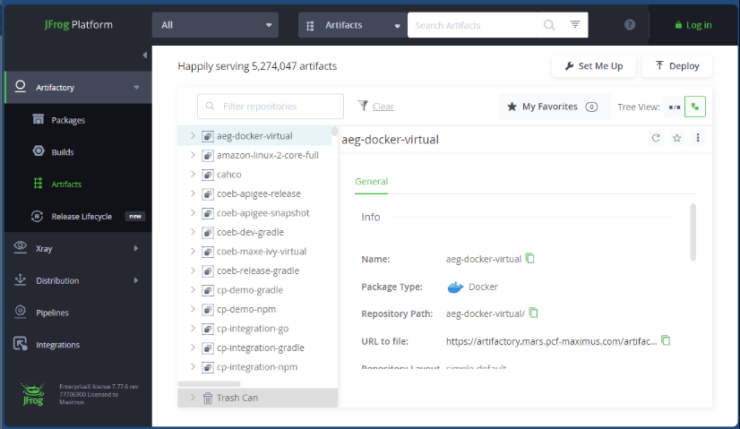Image resolution: width=740 pixels, height=429 pixels.
Task: Click the Clear filter link
Action: coord(383,107)
